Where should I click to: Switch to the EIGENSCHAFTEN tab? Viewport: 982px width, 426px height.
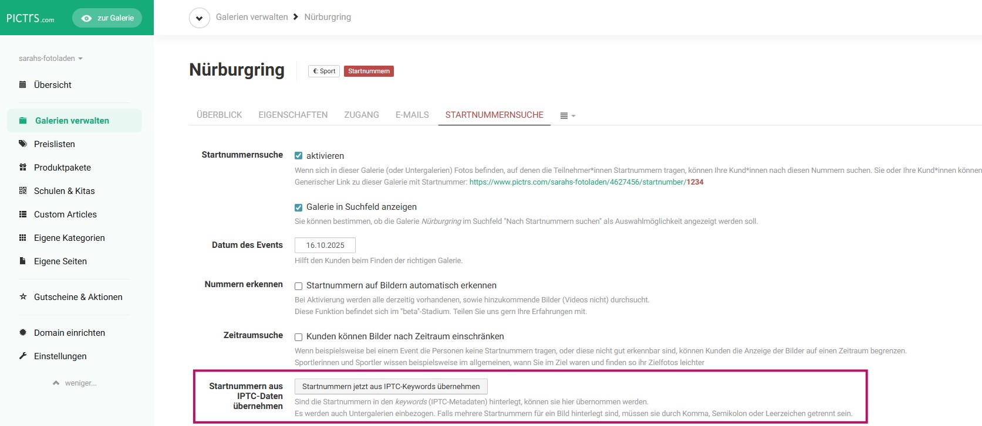pos(293,115)
